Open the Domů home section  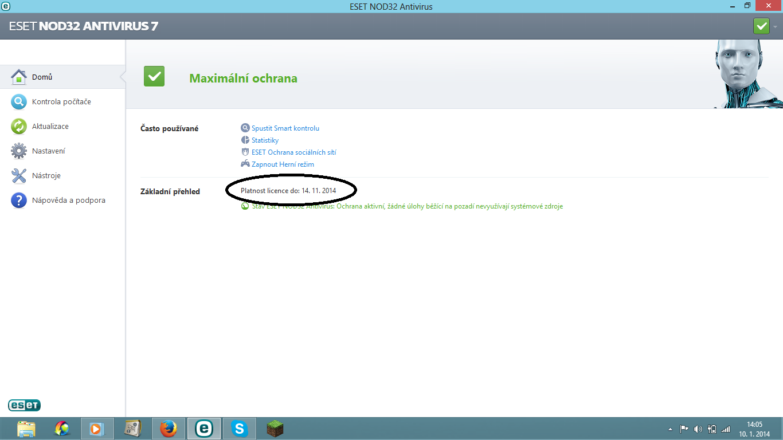pos(62,77)
